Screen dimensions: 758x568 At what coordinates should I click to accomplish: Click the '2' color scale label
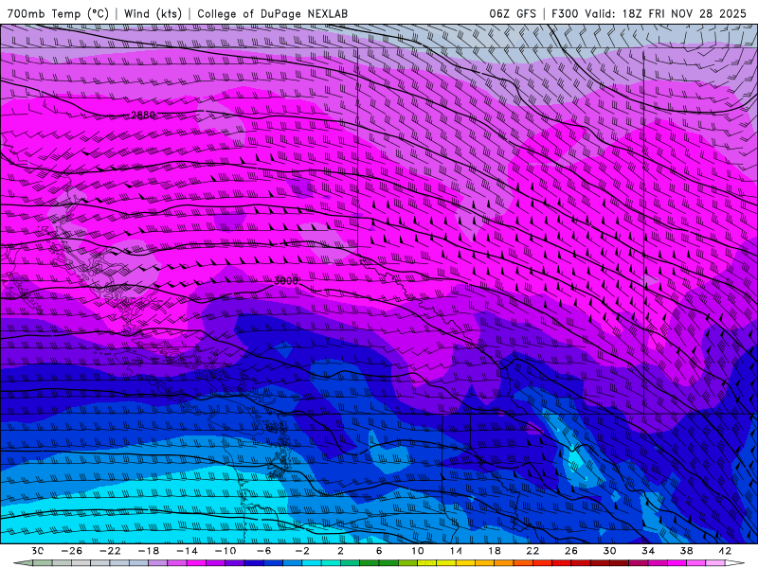click(x=341, y=551)
